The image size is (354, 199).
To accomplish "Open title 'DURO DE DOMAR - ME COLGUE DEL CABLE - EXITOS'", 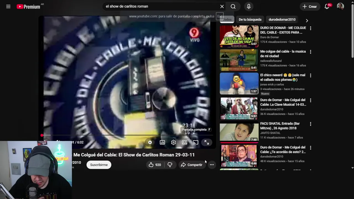I will (283, 30).
